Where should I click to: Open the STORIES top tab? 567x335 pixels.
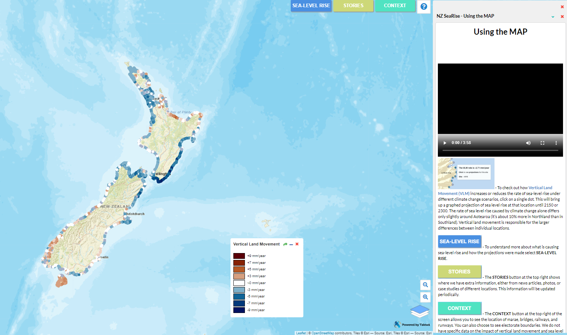tap(353, 6)
